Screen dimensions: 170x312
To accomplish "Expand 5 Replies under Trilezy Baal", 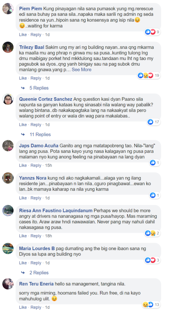I will pos(39,88).
